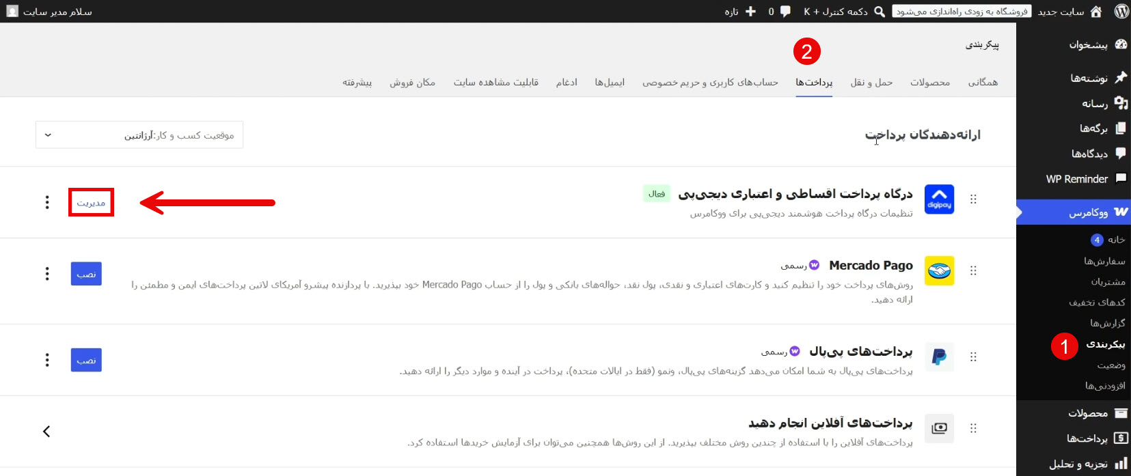1131x476 pixels.
Task: Select the پرداخت‌ها settings tab
Action: pos(814,83)
